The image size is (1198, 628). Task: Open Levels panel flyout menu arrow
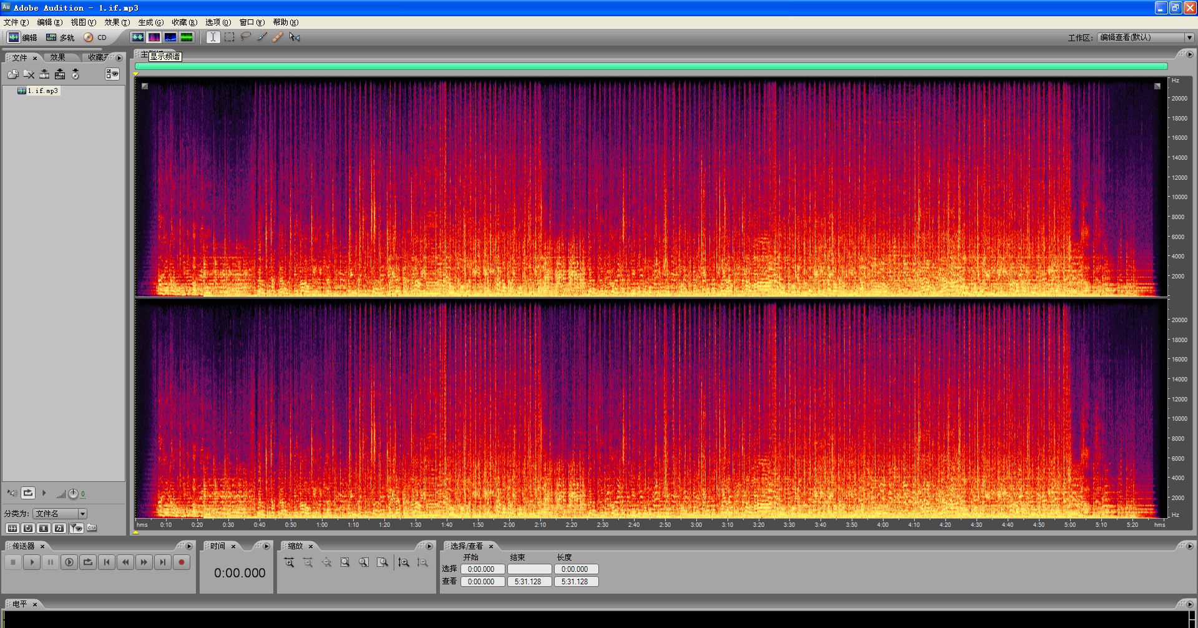(1190, 604)
